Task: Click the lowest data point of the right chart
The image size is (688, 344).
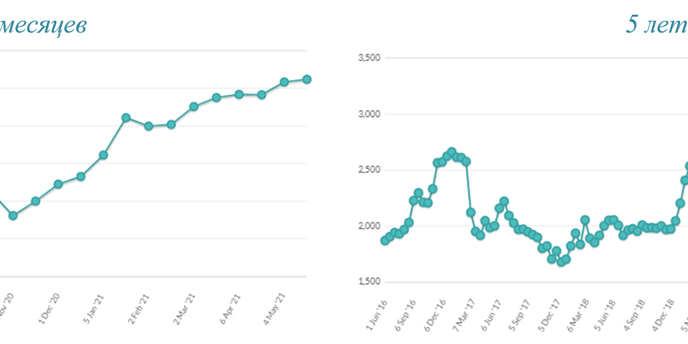Action: [x=561, y=262]
